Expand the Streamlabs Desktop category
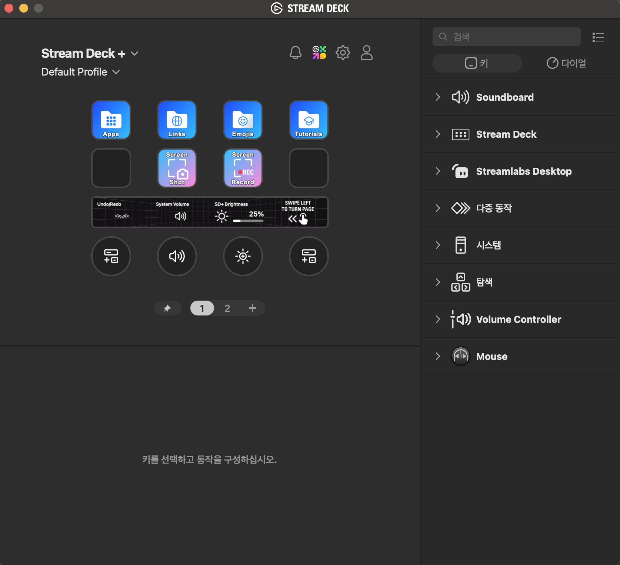 click(x=438, y=171)
